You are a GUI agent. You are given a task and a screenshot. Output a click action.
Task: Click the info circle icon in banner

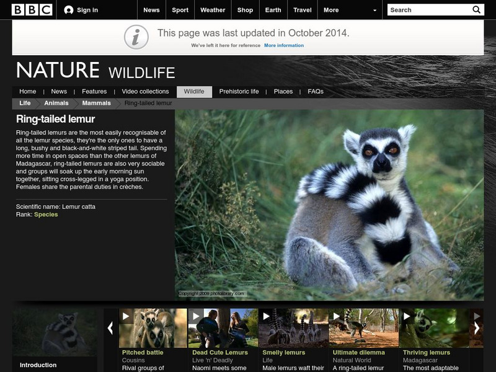tap(136, 37)
